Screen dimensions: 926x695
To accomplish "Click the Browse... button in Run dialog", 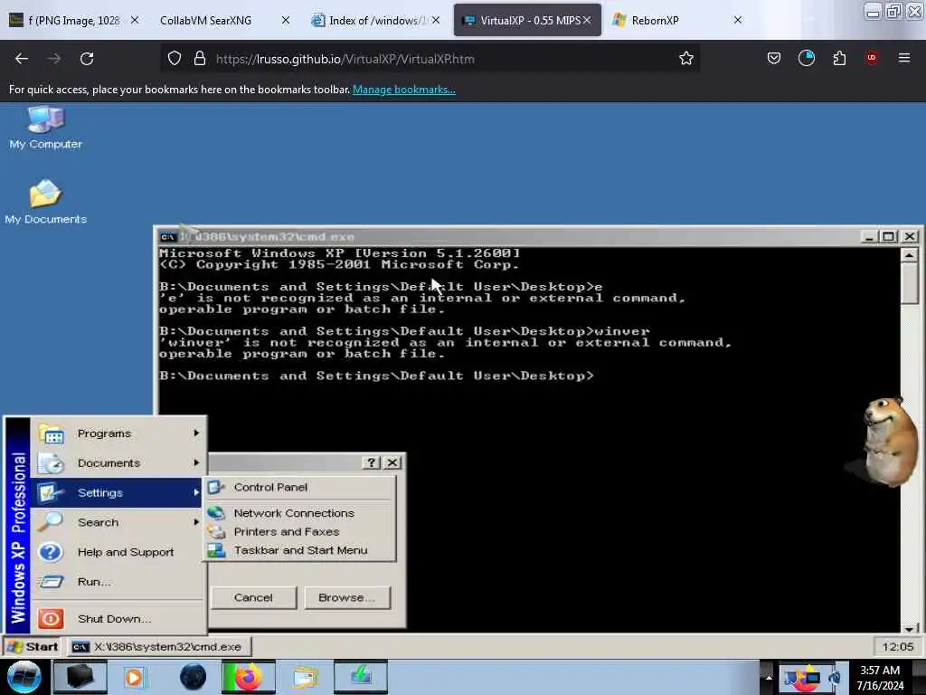I will click(x=346, y=597).
